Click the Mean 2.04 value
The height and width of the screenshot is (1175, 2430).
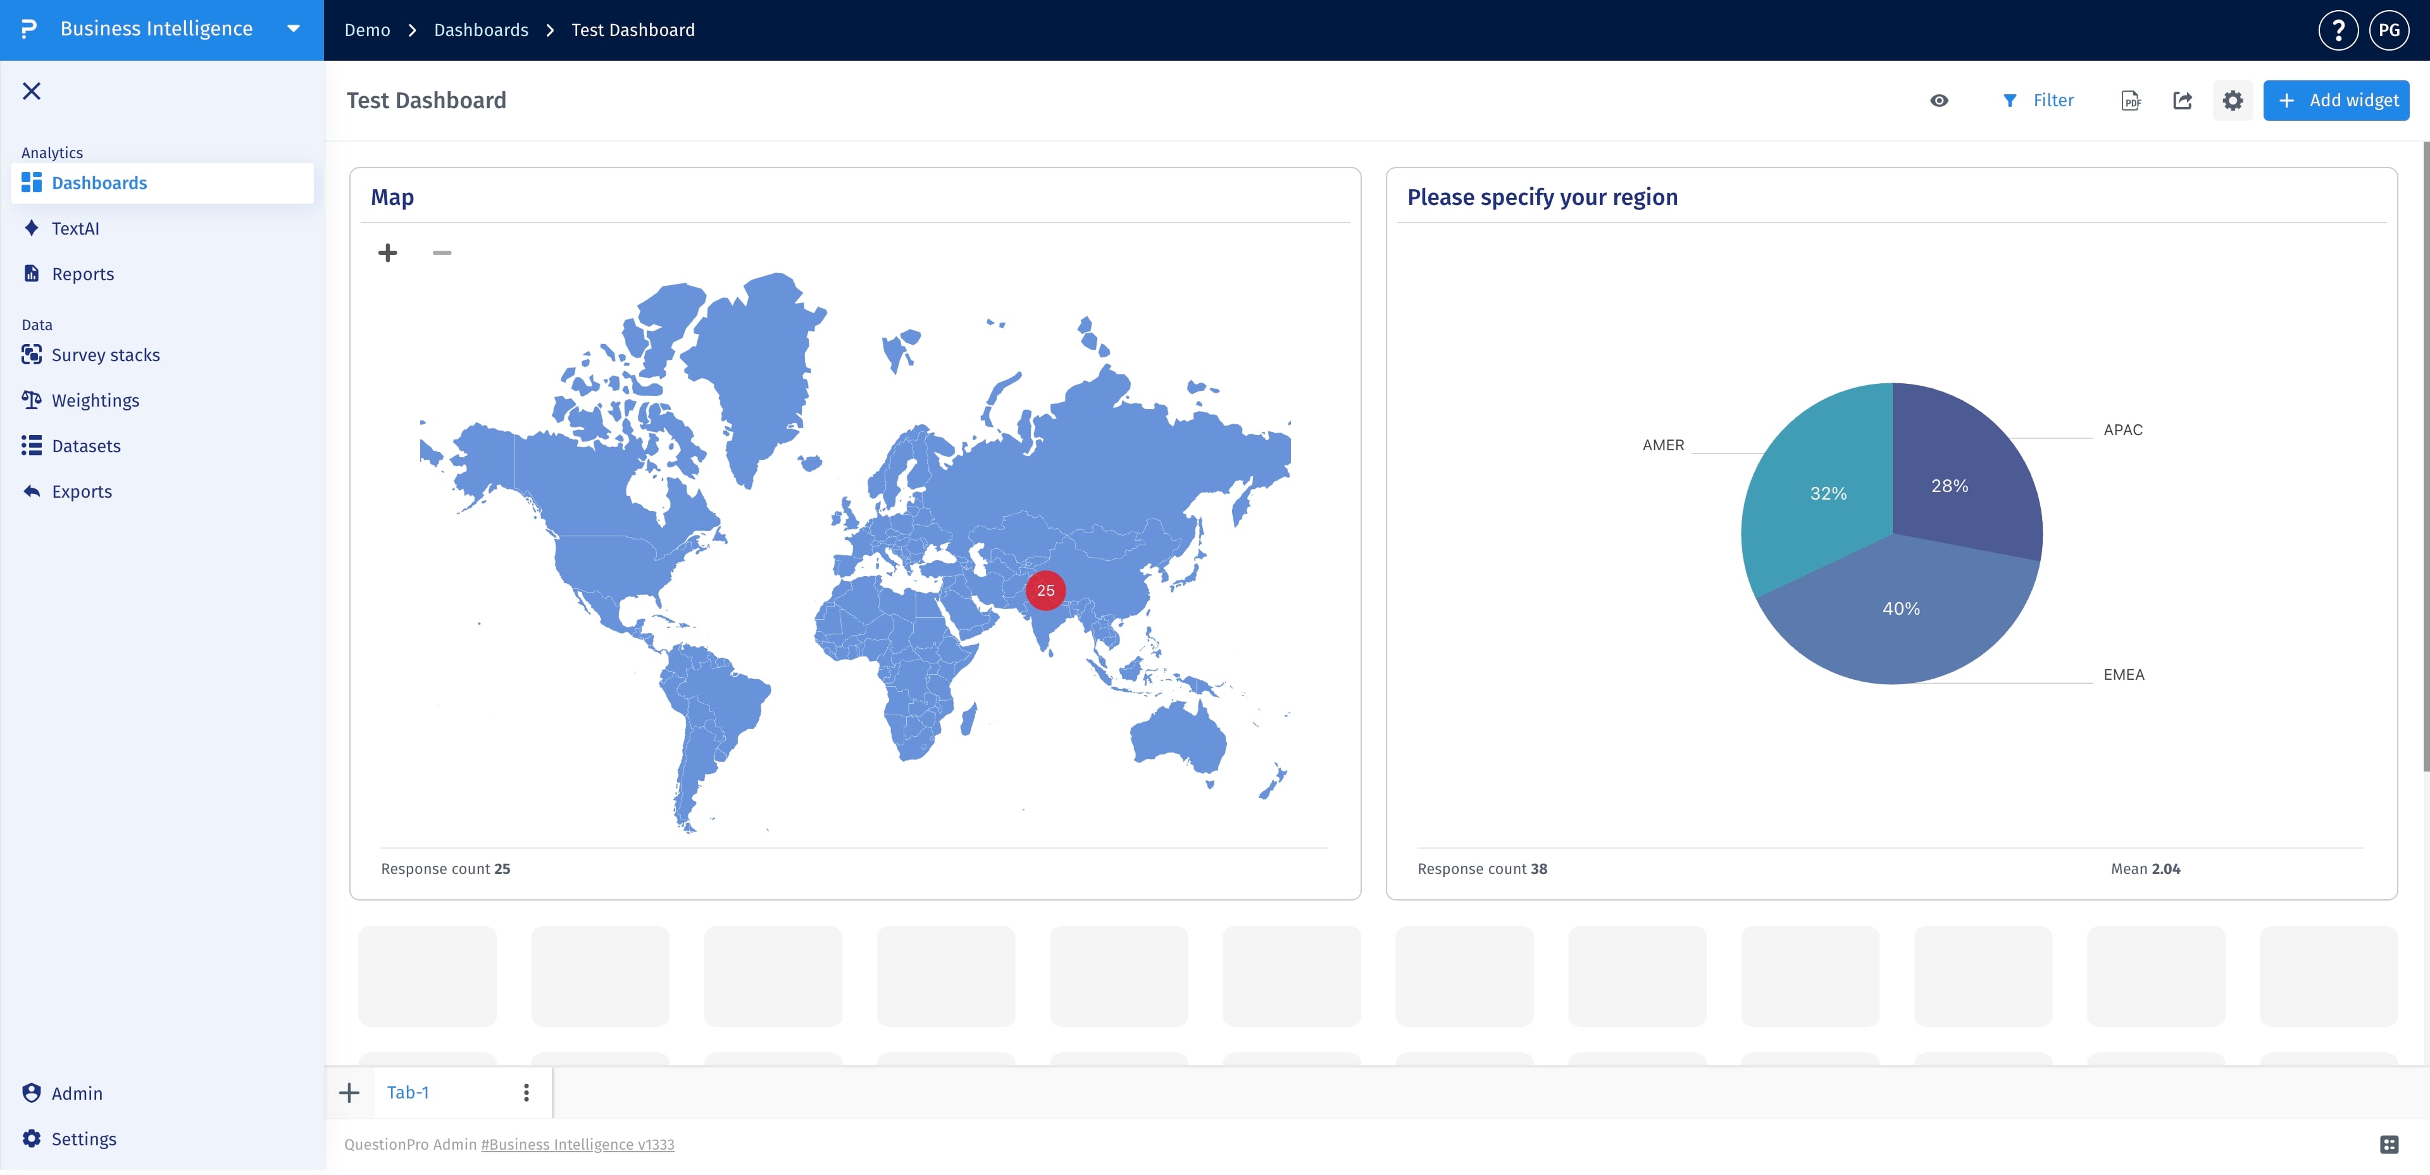pos(2145,868)
